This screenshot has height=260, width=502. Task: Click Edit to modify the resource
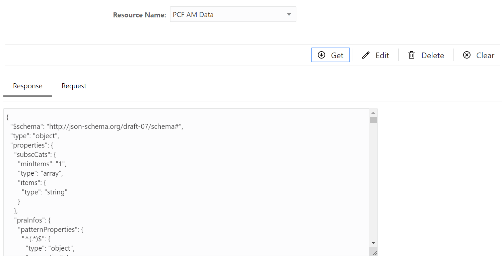(x=376, y=55)
